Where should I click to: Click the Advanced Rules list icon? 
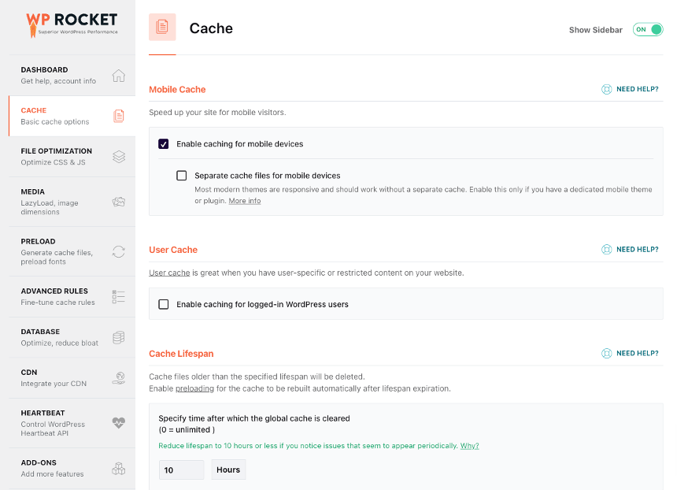pyautogui.click(x=118, y=297)
